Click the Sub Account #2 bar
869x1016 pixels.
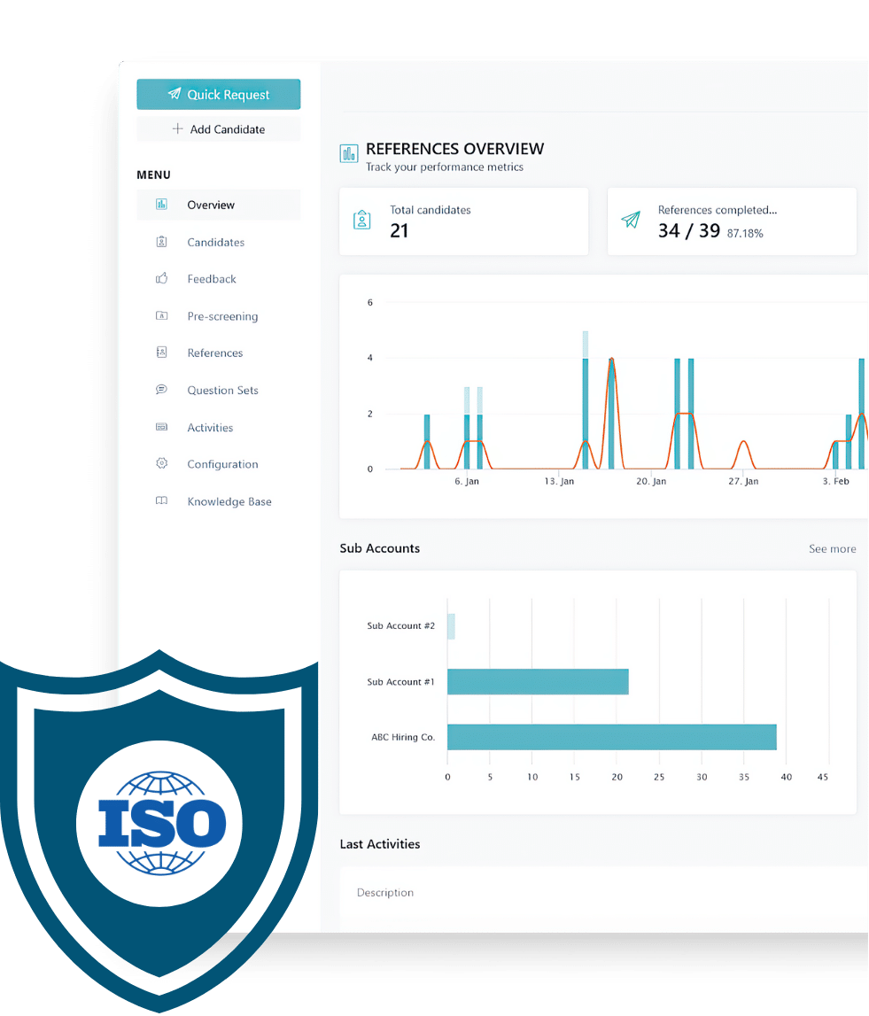point(451,626)
